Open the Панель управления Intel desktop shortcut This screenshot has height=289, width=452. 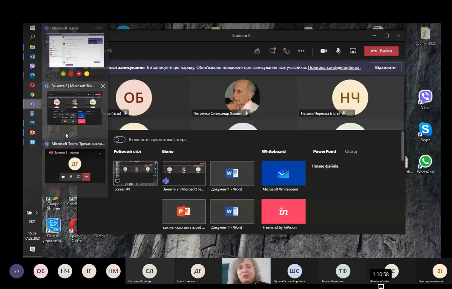53,230
